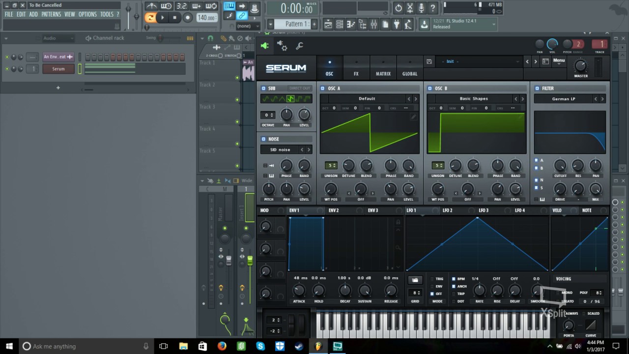The height and width of the screenshot is (354, 629).
Task: Select the LFO 3 tab
Action: 484,210
